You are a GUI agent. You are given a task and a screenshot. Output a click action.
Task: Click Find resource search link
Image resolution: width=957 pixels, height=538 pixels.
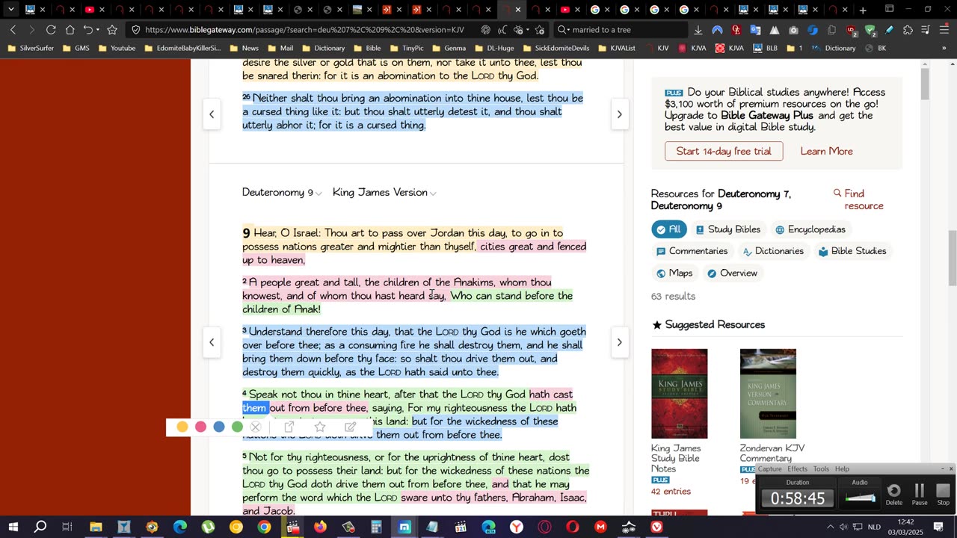(858, 200)
